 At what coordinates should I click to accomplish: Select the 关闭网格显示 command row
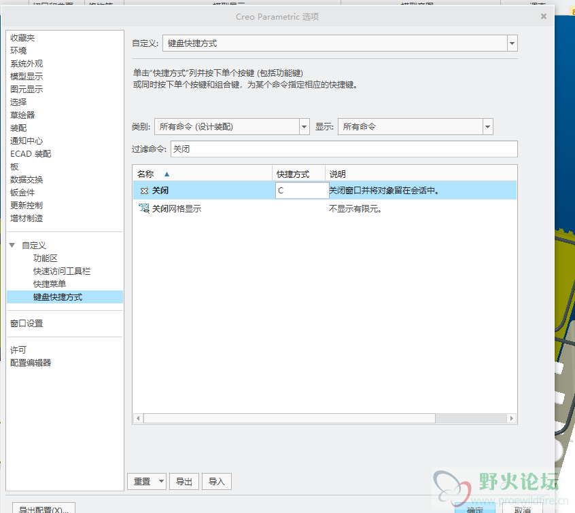[325, 209]
